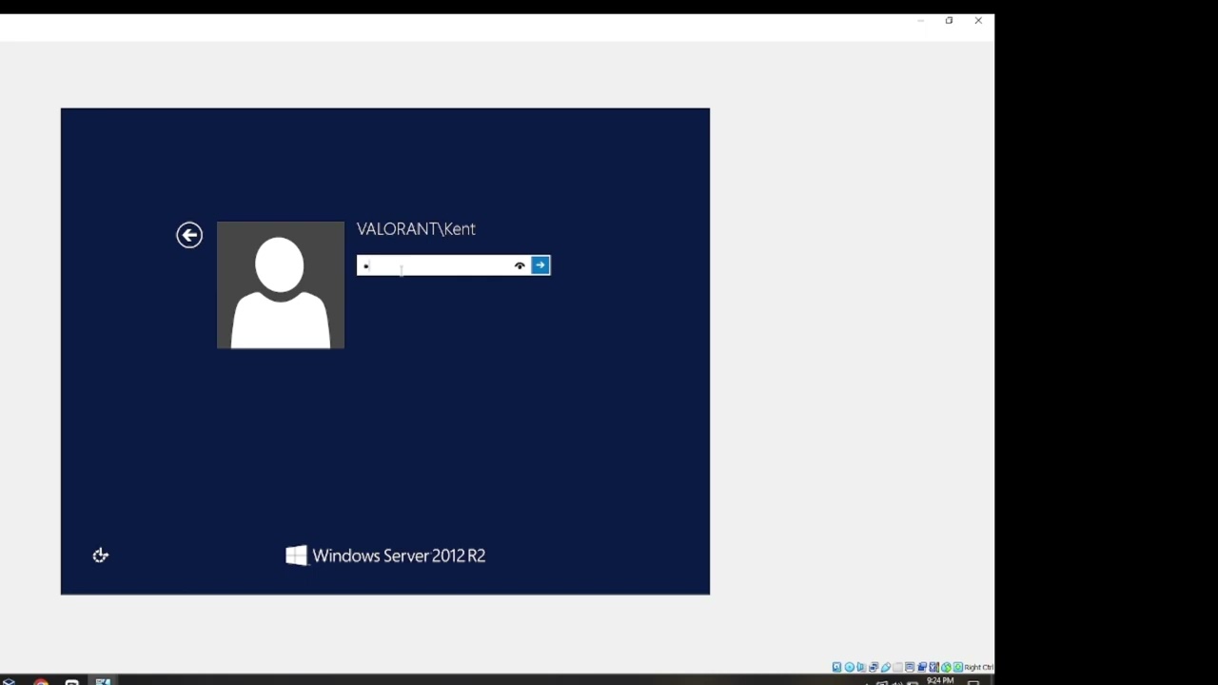Go back using the circled left arrow

click(189, 235)
